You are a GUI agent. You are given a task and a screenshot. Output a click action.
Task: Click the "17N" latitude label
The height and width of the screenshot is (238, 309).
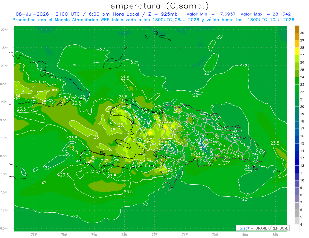tap(4, 210)
